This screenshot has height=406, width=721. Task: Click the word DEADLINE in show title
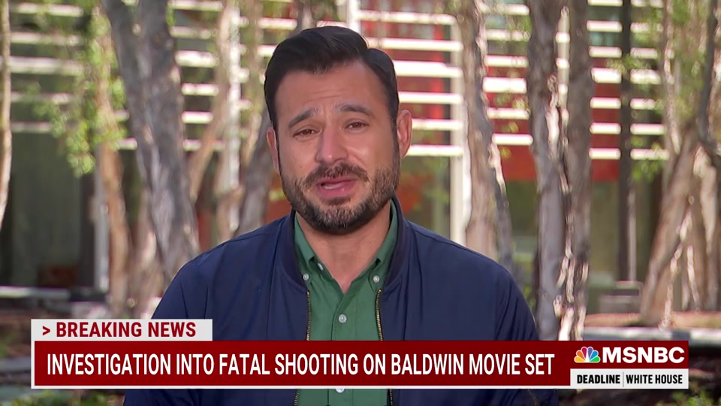point(599,379)
